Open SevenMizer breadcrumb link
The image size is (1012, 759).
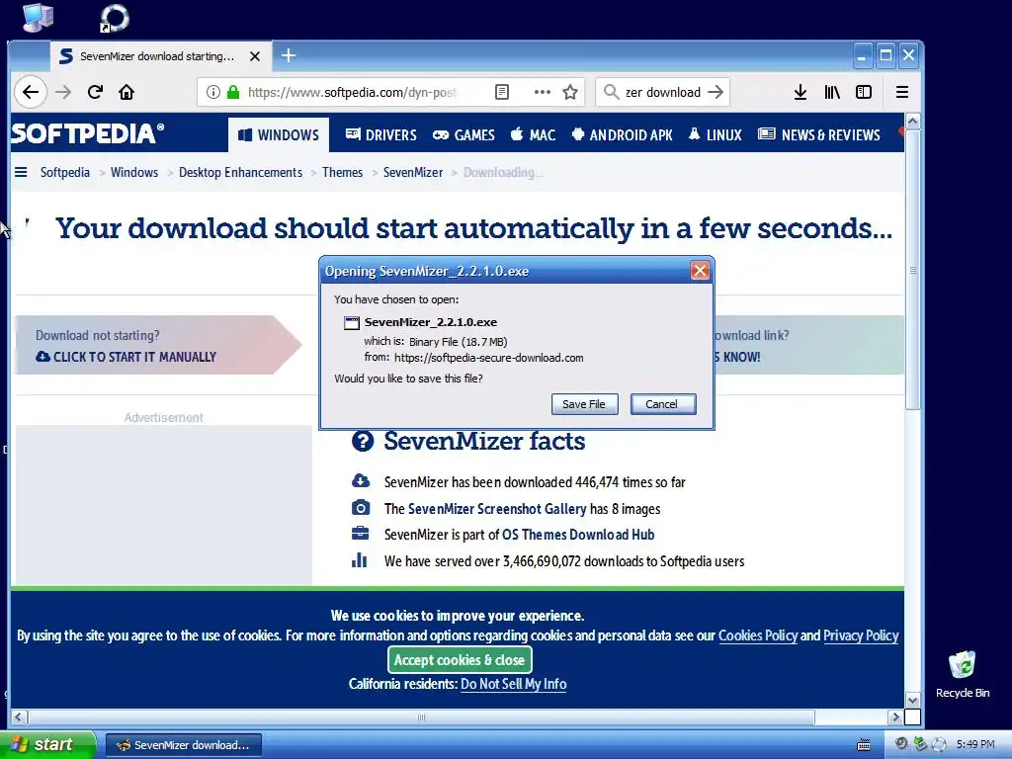[413, 172]
